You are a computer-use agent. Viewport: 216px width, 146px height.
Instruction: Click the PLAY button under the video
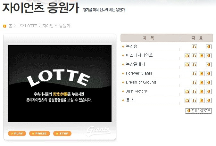click(17, 134)
